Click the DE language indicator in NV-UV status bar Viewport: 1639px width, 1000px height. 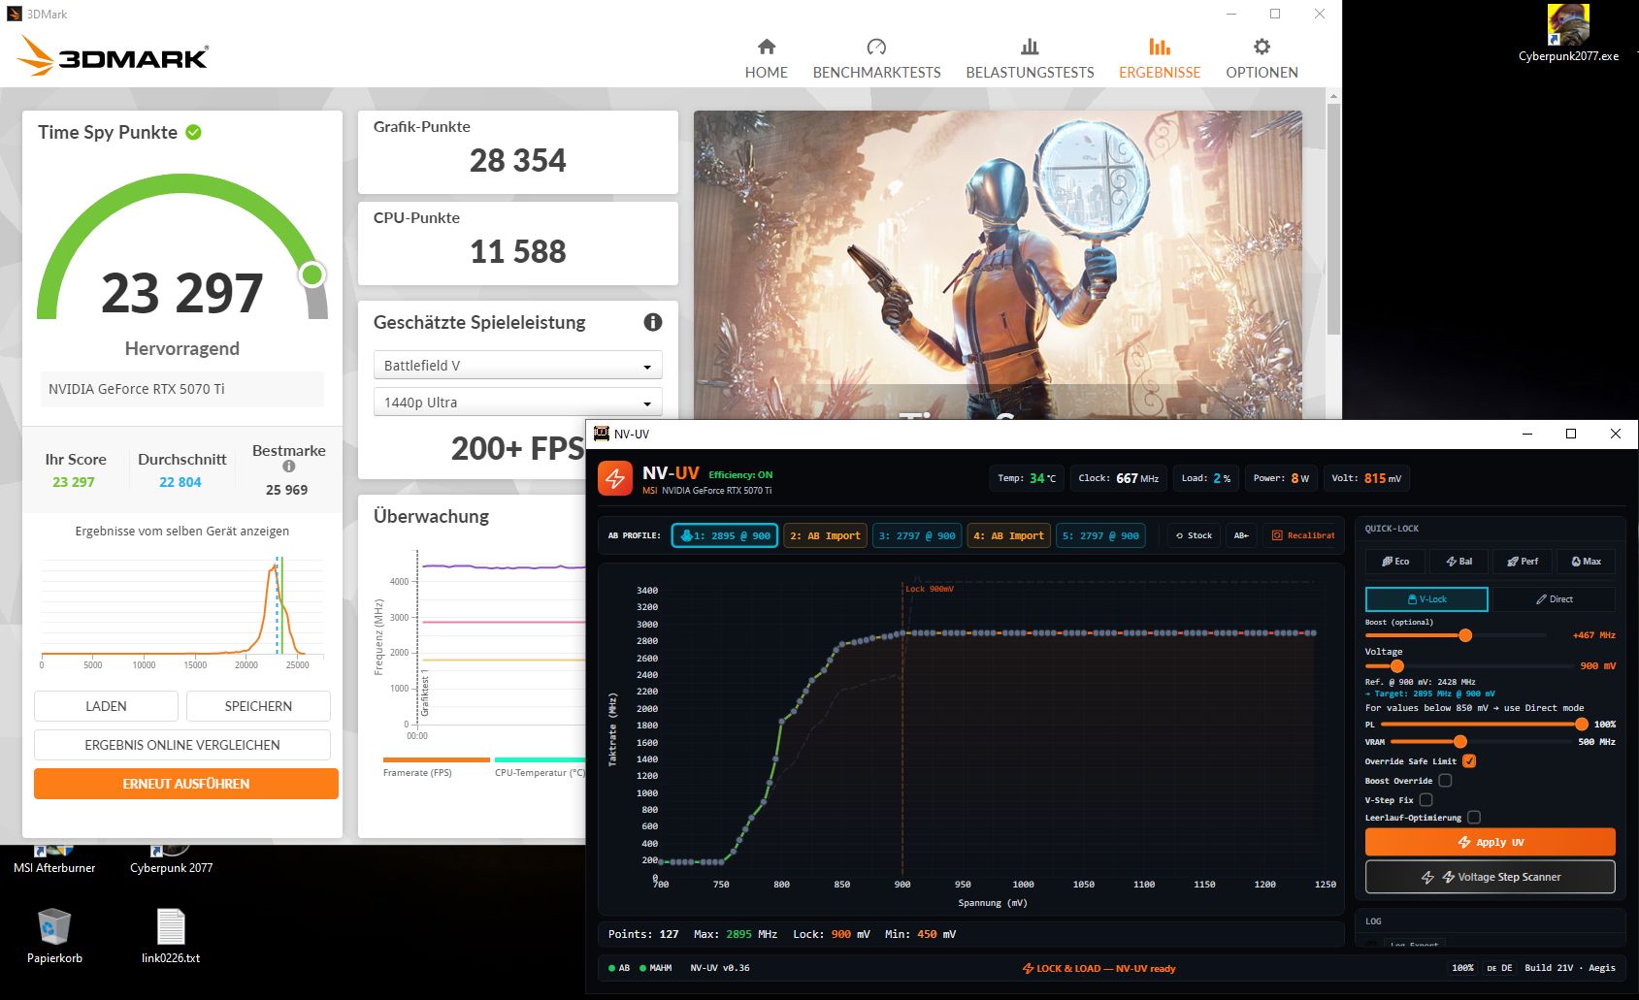1499,968
